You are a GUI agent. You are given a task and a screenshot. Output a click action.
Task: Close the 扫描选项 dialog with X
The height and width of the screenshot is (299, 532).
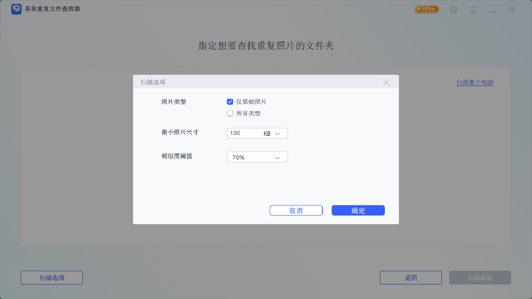point(386,82)
